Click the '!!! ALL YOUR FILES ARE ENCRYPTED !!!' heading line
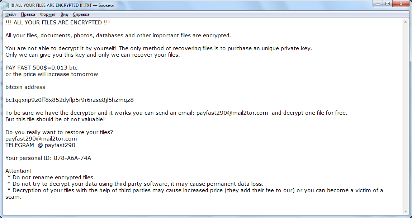 point(57,23)
